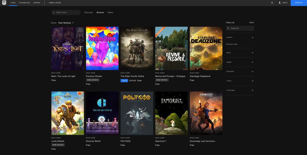This screenshot has height=155, width=307.
Task: Click Now On Epic badge under Revive and Prosper
Action: coord(162,80)
